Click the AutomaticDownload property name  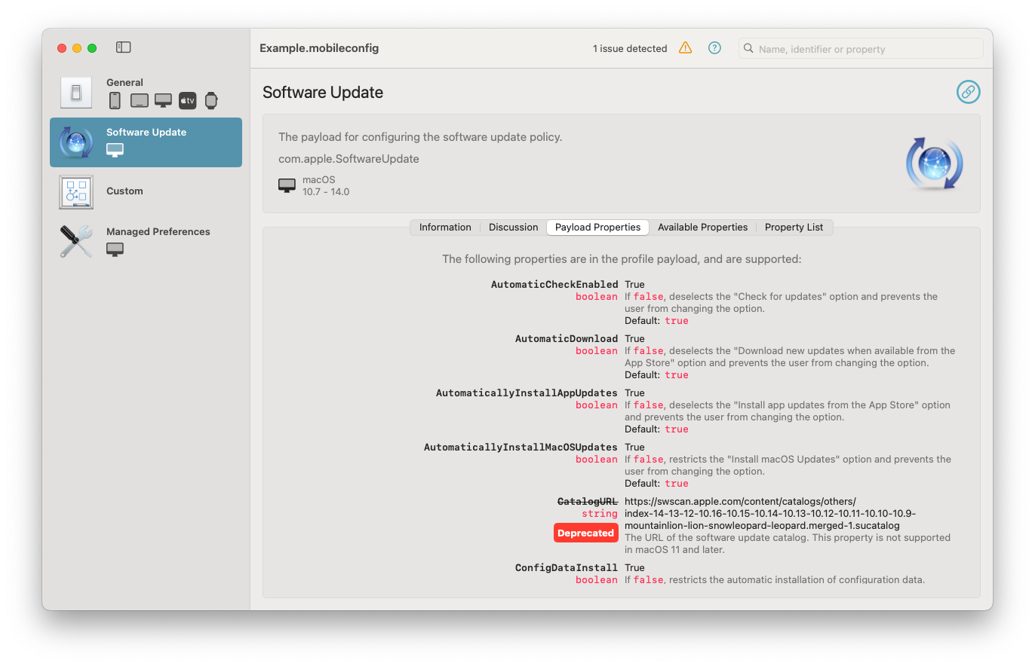point(567,339)
